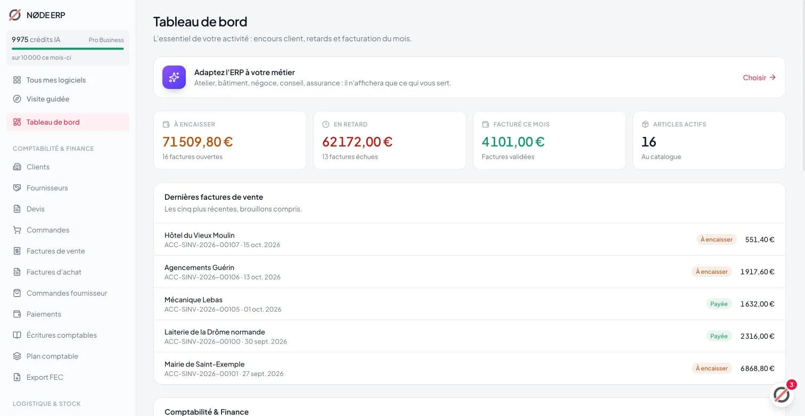805x416 pixels.
Task: Open the Articles actifs card
Action: click(x=709, y=141)
